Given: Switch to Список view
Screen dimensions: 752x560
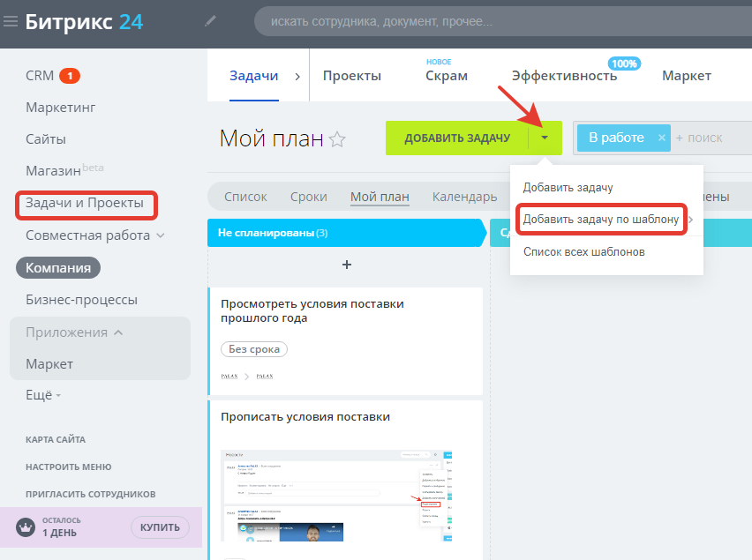Looking at the screenshot, I should pyautogui.click(x=245, y=197).
